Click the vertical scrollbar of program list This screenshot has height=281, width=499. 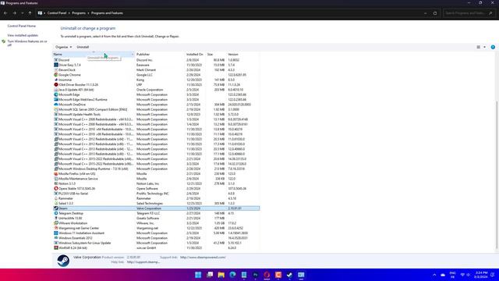click(497, 175)
